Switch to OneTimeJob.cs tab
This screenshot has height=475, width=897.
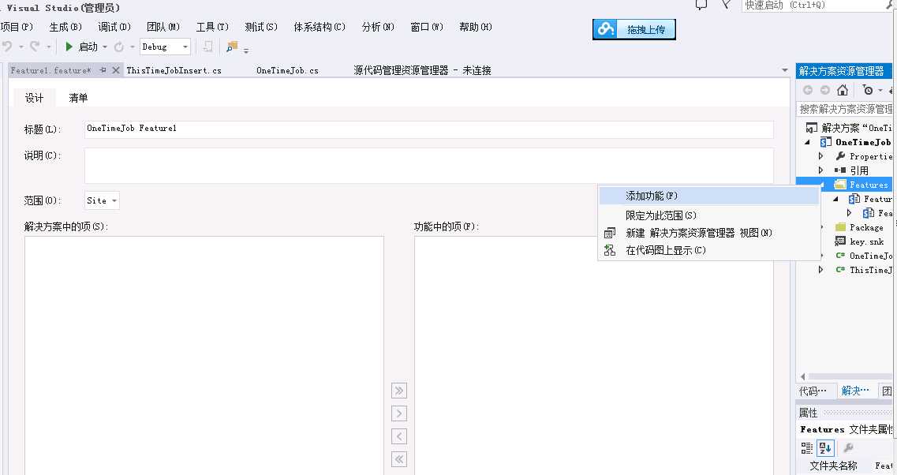[287, 70]
